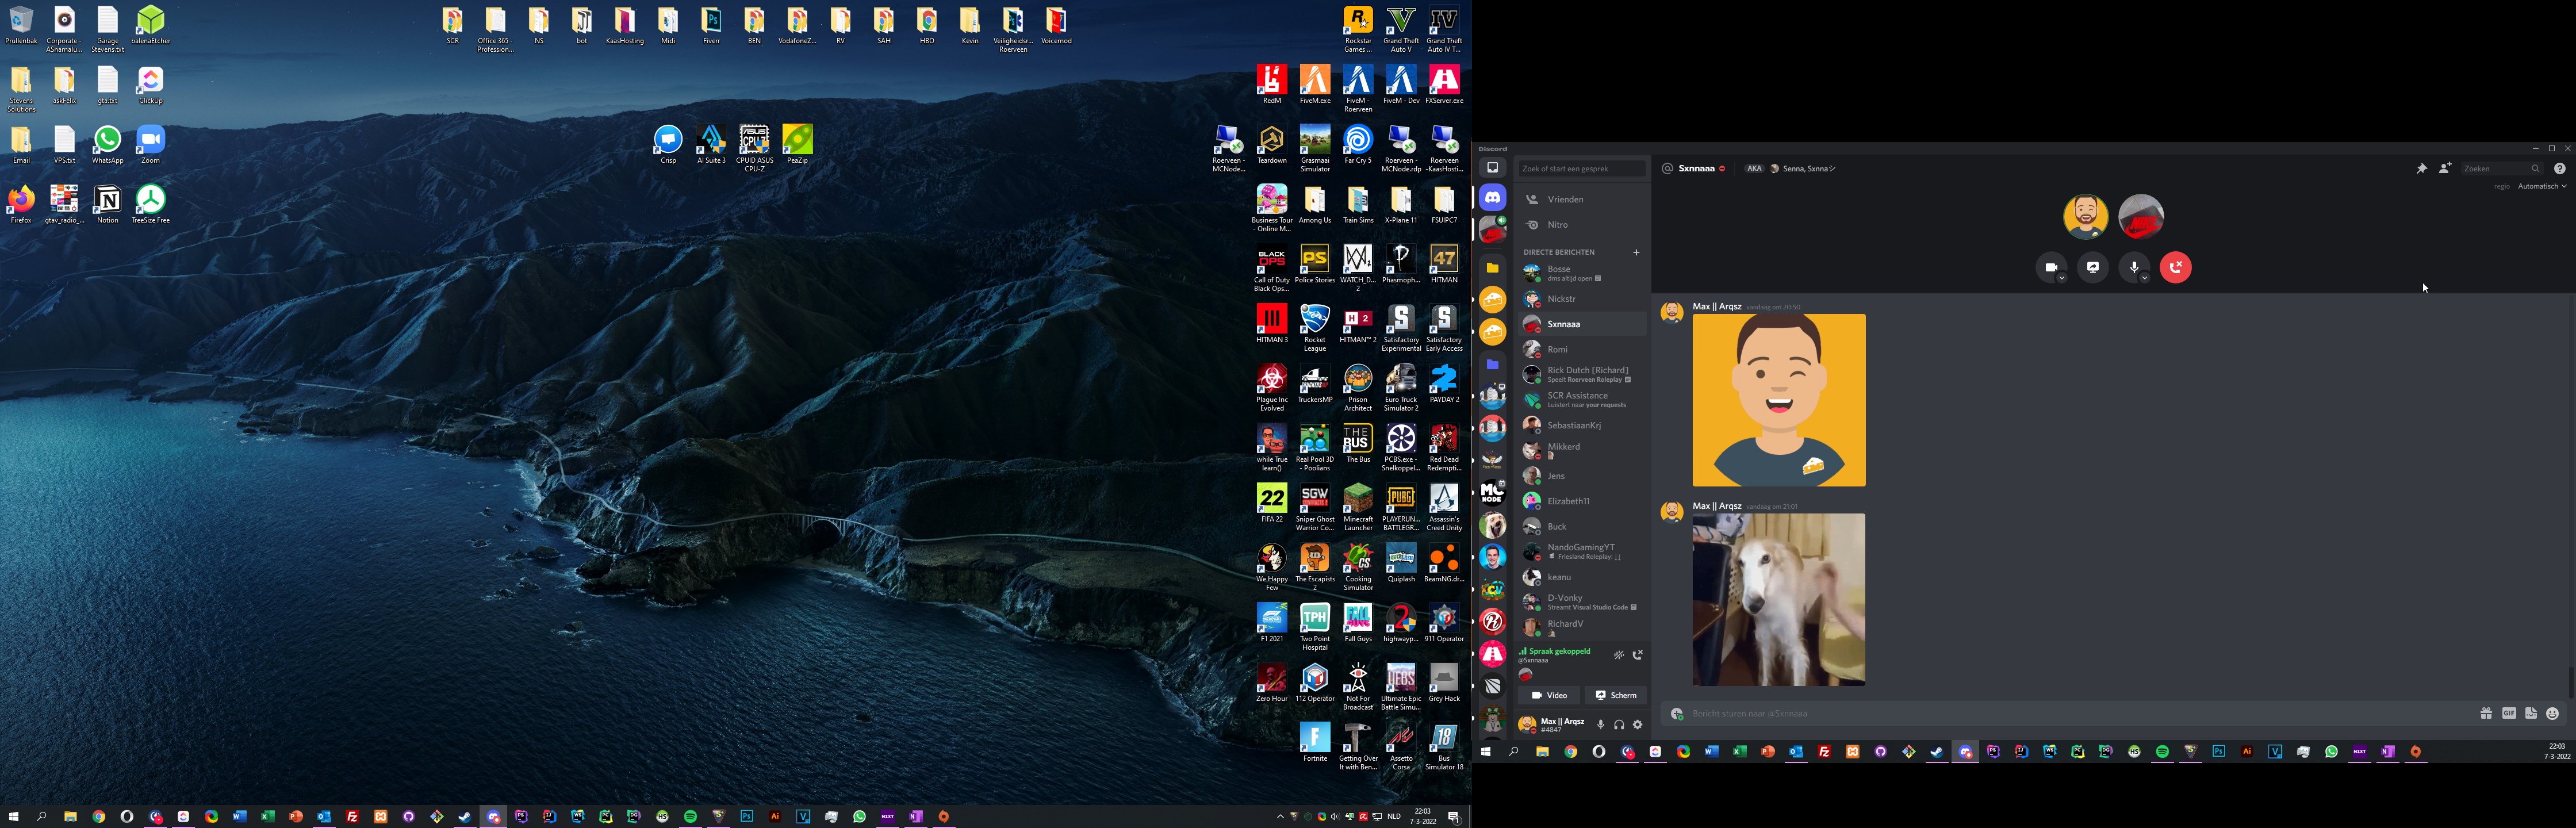Click the gift icon in message bar
The image size is (2576, 828).
coord(2485,714)
